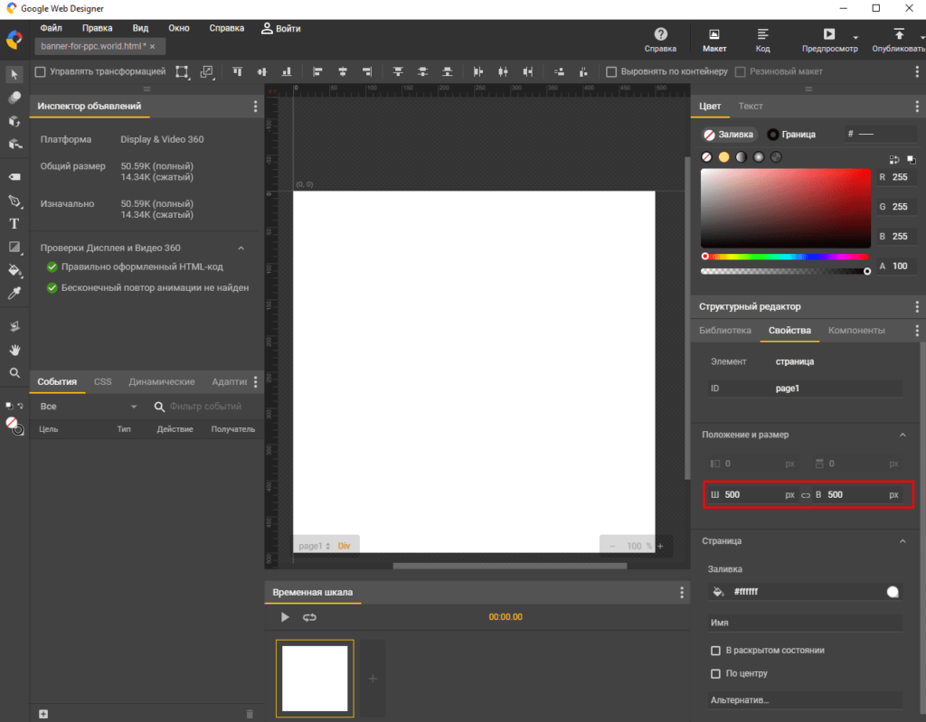Click the 'Войти' sign-in button
This screenshot has height=722, width=926.
[281, 28]
